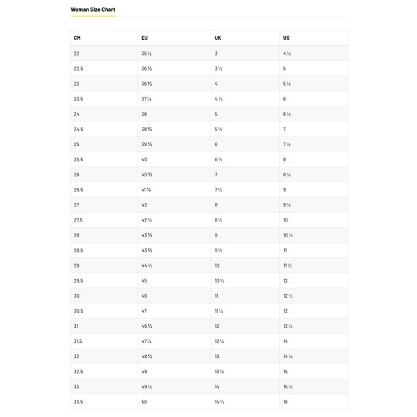Image resolution: width=417 pixels, height=417 pixels.
Task: Select EU size 50 cell
Action: point(145,401)
